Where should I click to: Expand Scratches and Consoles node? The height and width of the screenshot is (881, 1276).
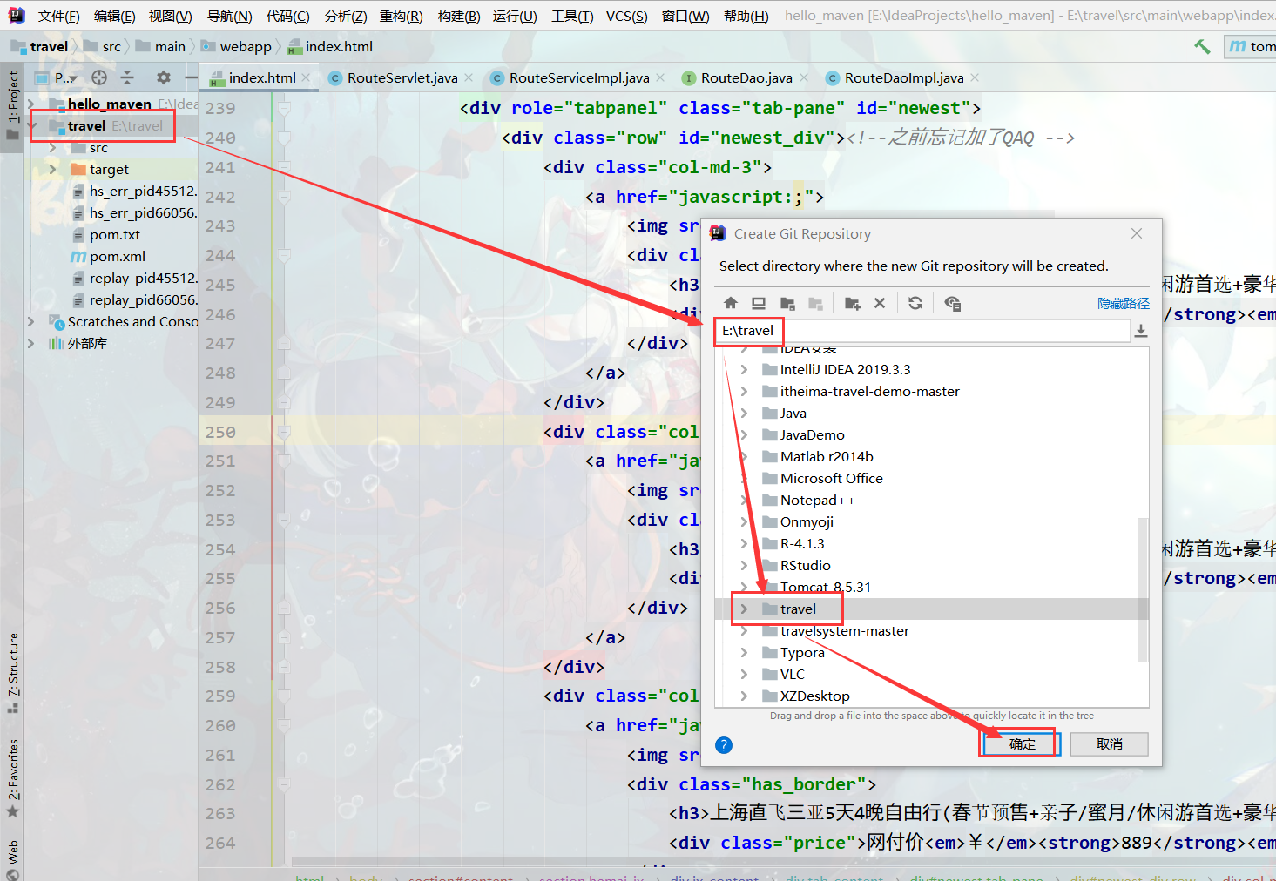[31, 321]
